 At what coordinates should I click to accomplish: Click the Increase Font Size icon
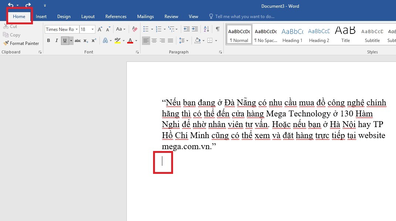(x=100, y=29)
